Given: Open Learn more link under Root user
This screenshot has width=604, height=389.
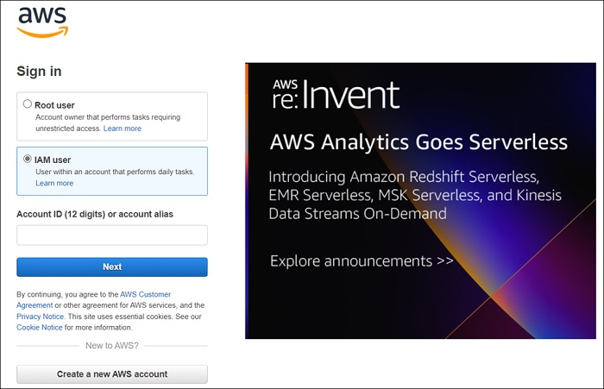Looking at the screenshot, I should pyautogui.click(x=123, y=129).
